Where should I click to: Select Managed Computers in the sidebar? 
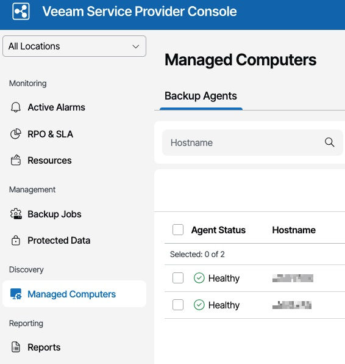click(x=74, y=294)
